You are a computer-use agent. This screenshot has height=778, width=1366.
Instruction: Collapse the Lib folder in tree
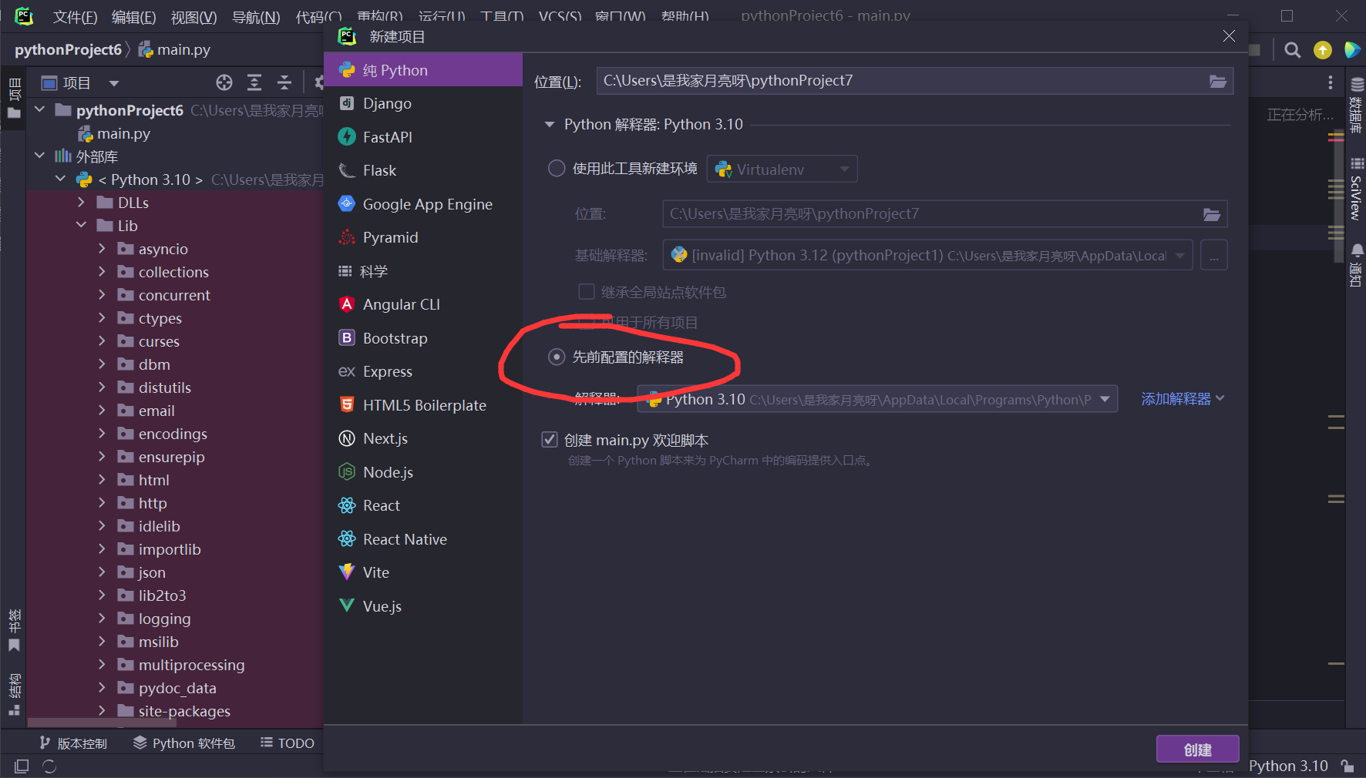click(x=81, y=225)
